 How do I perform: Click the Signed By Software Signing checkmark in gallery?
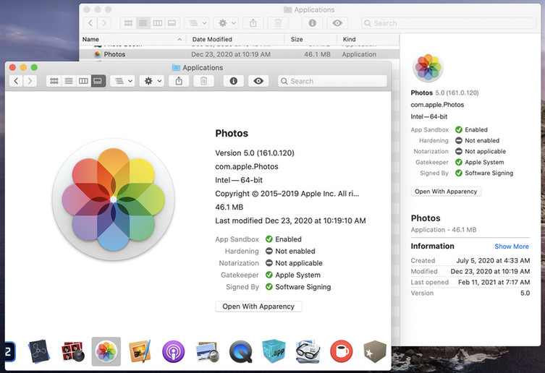tap(269, 286)
